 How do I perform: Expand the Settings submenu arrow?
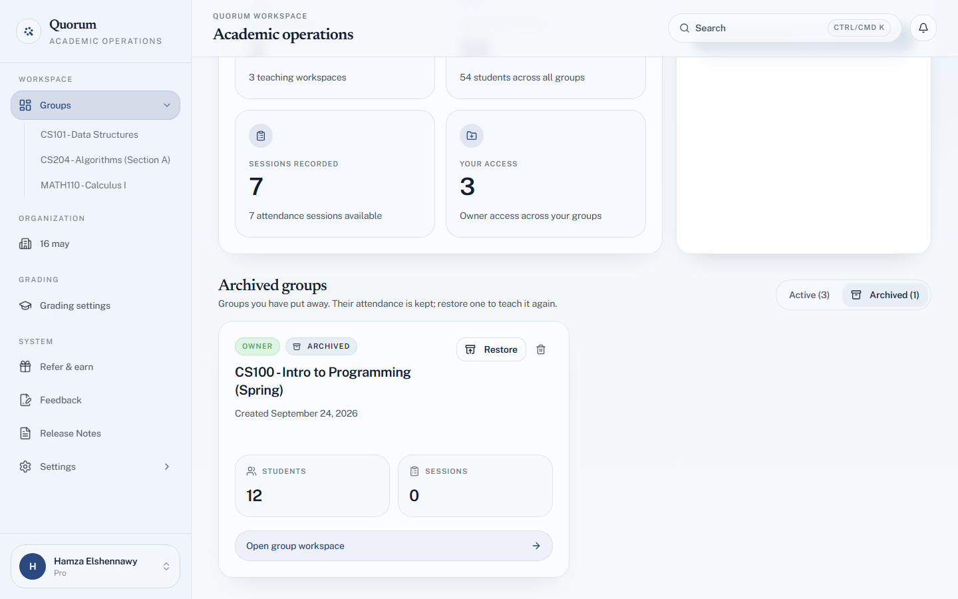click(167, 467)
